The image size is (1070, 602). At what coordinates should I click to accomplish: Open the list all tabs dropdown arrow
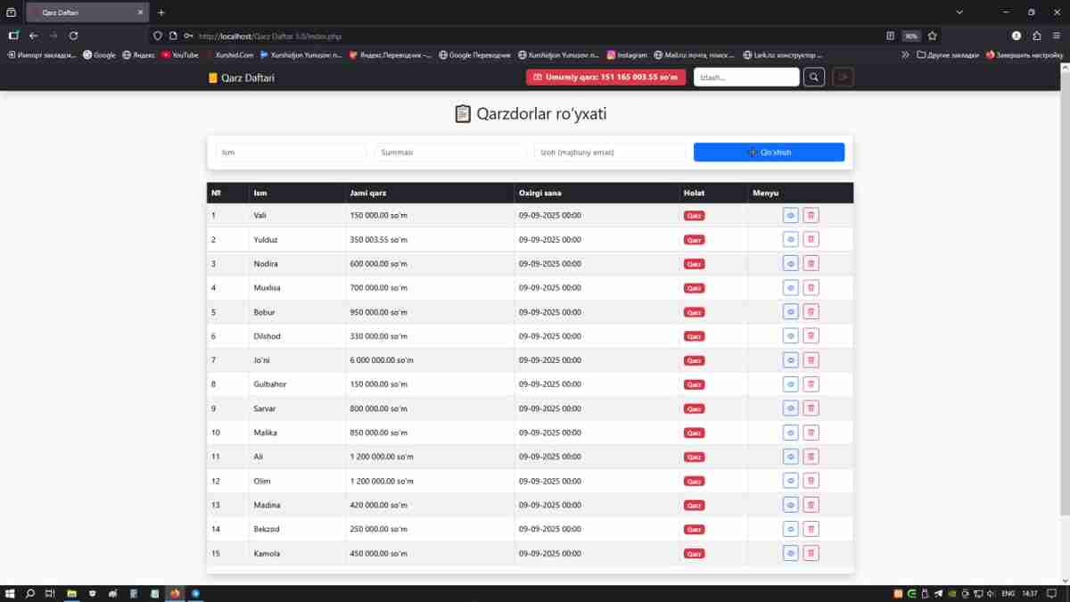coord(959,12)
